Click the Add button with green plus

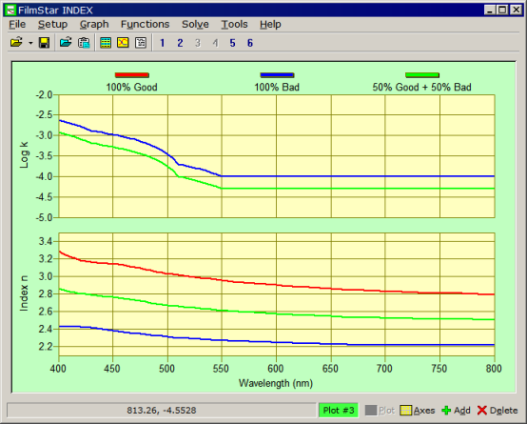pos(456,411)
